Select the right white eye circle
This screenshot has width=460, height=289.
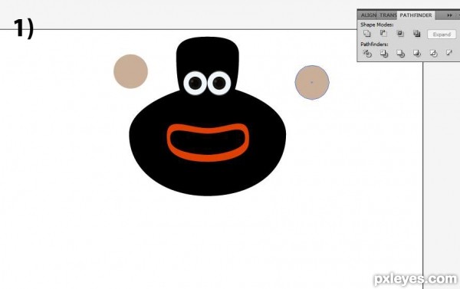pos(219,83)
